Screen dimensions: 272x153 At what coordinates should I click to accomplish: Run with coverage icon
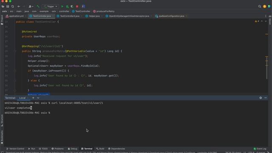(72, 6)
